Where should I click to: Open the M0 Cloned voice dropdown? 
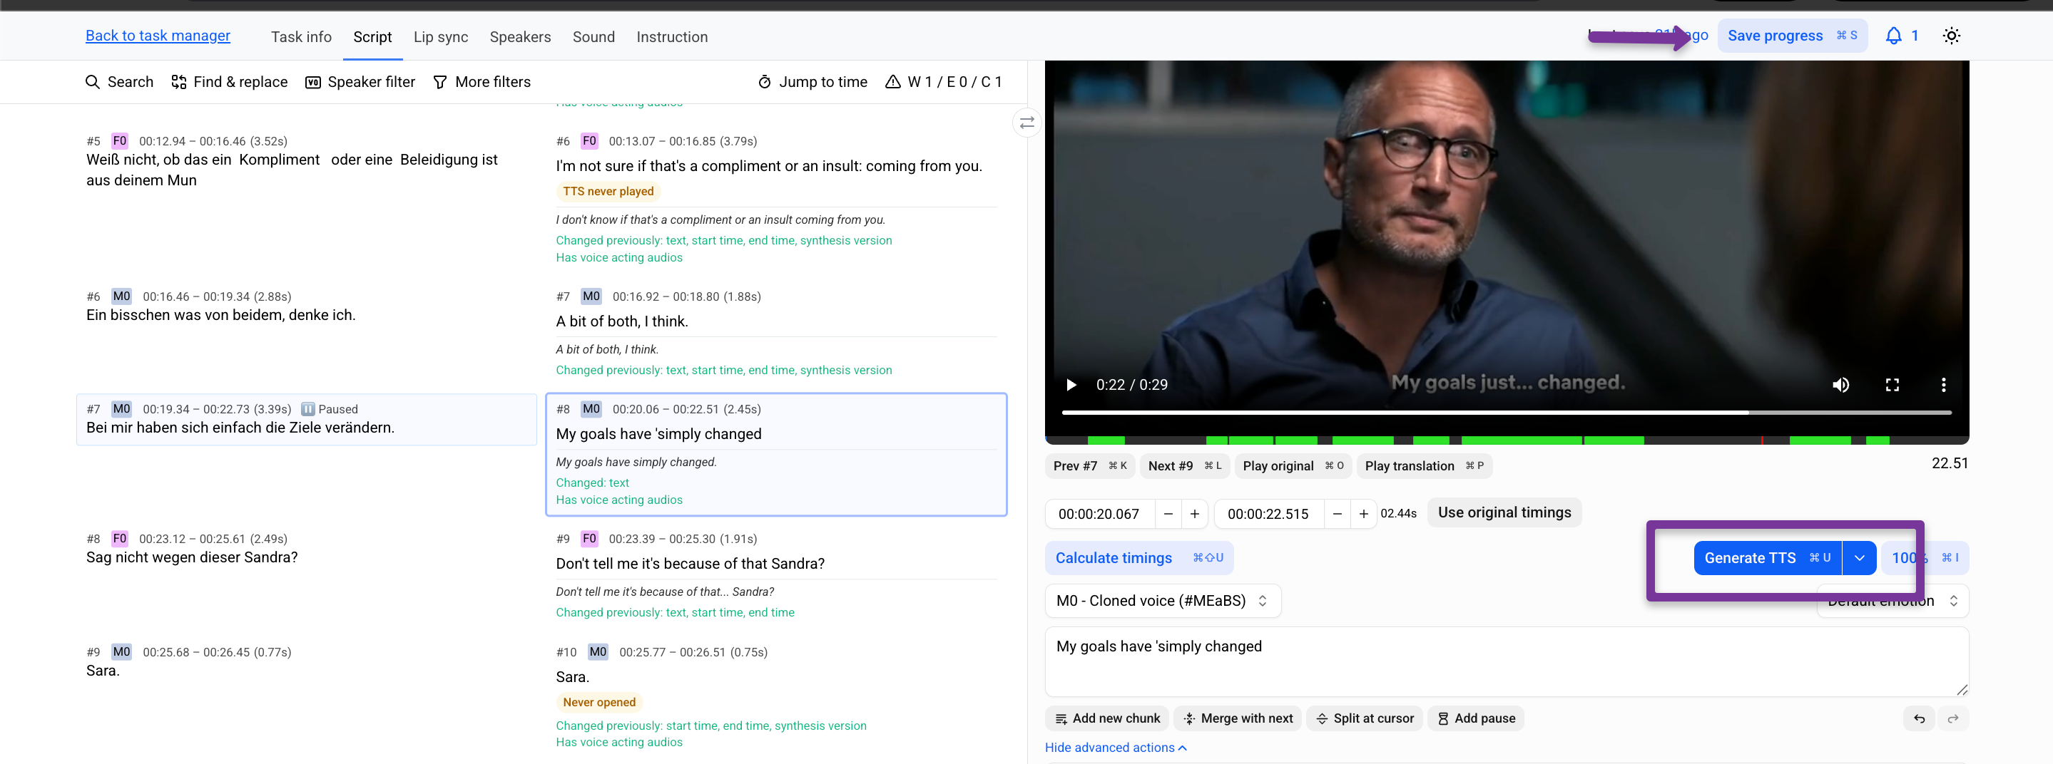pyautogui.click(x=1163, y=601)
